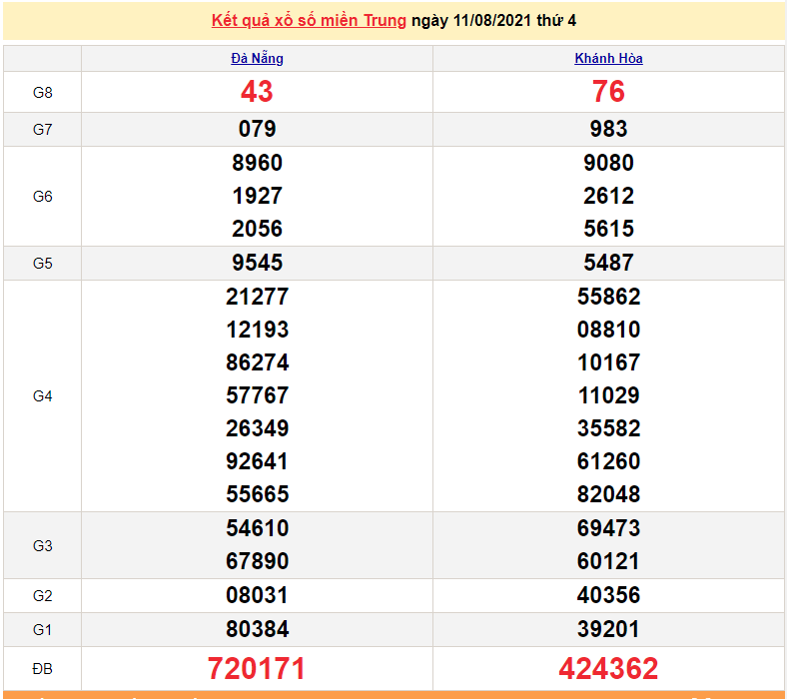Click Đà Nẵng special prize 720171

257,669
